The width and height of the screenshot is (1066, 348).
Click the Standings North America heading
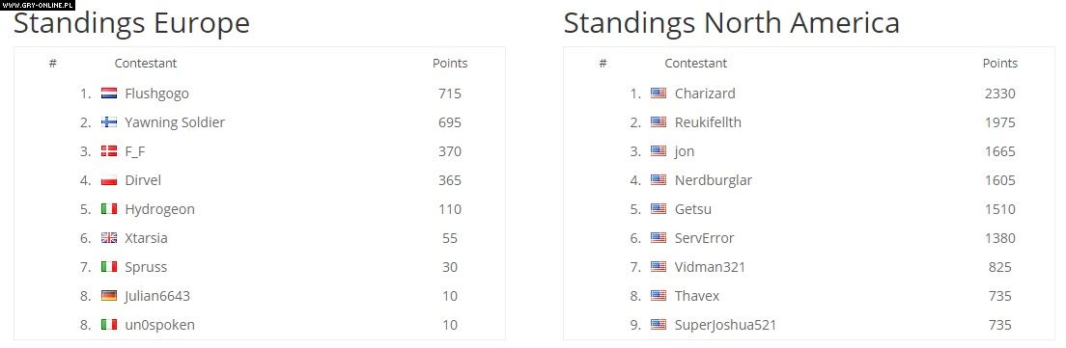tap(732, 23)
